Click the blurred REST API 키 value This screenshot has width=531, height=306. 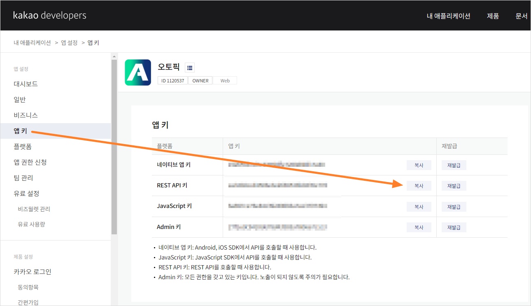click(278, 185)
